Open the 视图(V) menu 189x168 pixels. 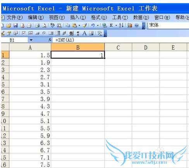(x=57, y=17)
